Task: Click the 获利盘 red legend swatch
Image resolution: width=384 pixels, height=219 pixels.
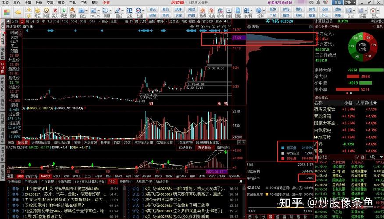Action: pyautogui.click(x=283, y=159)
